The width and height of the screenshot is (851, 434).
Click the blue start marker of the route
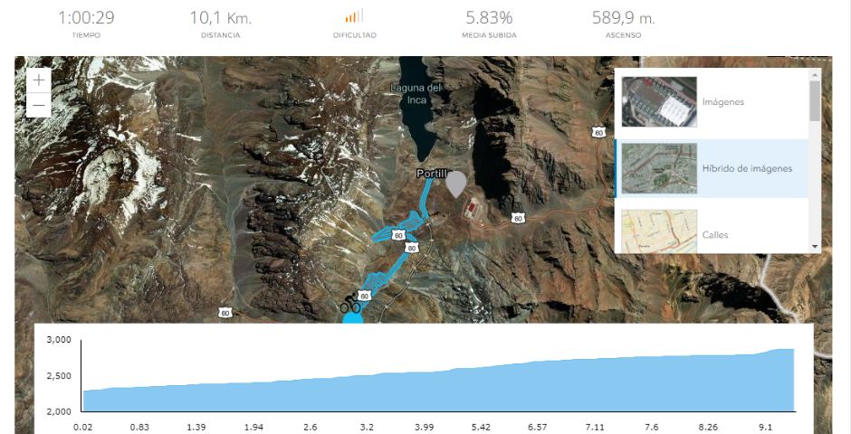[x=353, y=317]
